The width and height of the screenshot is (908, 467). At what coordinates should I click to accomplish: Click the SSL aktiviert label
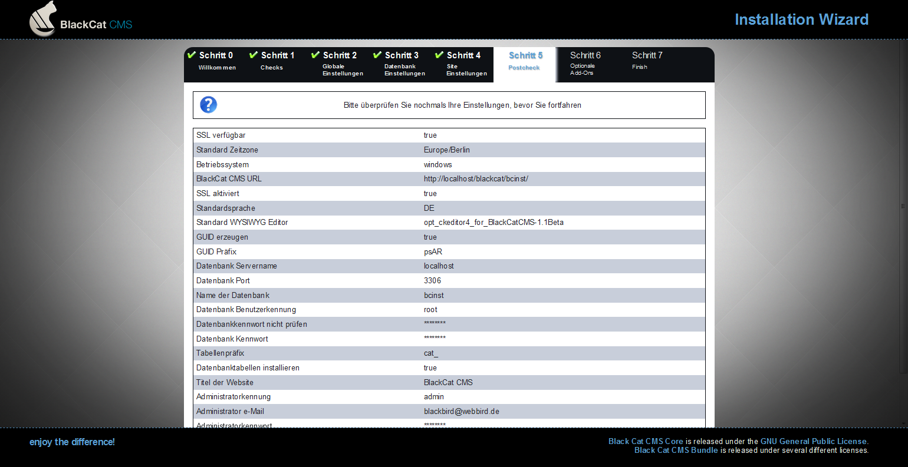pos(218,194)
